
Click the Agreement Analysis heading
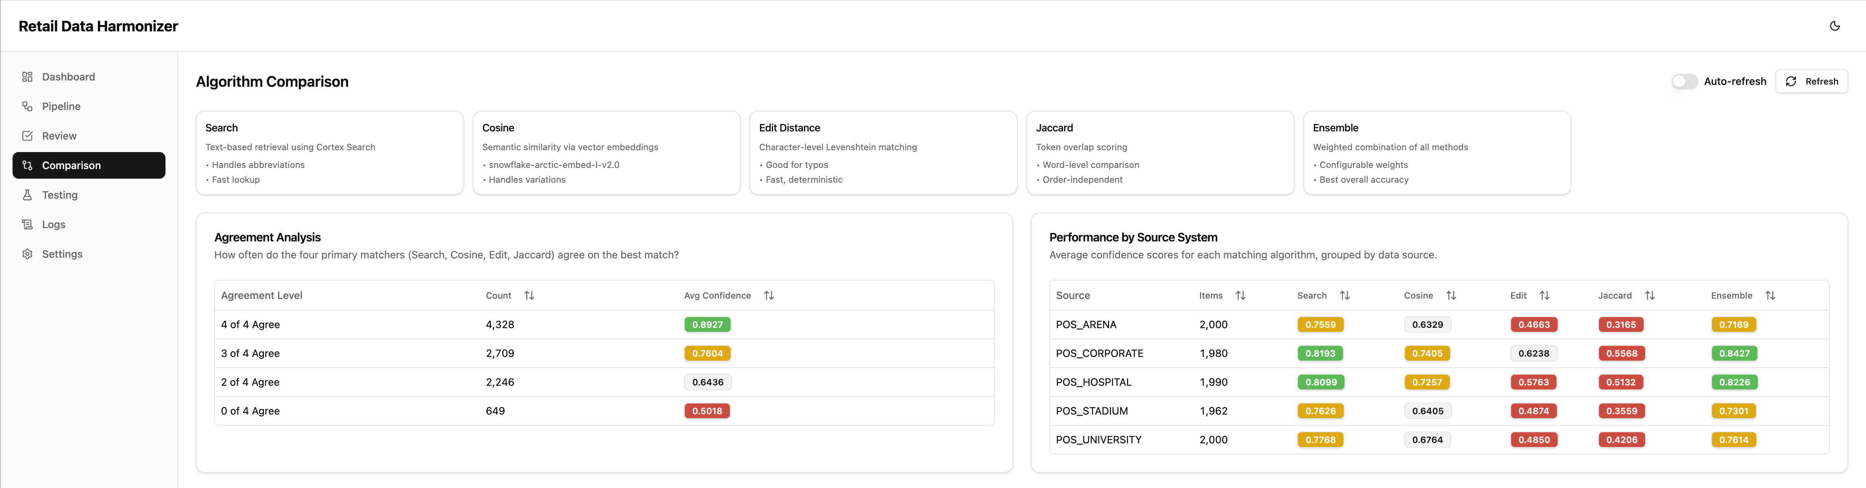click(267, 237)
